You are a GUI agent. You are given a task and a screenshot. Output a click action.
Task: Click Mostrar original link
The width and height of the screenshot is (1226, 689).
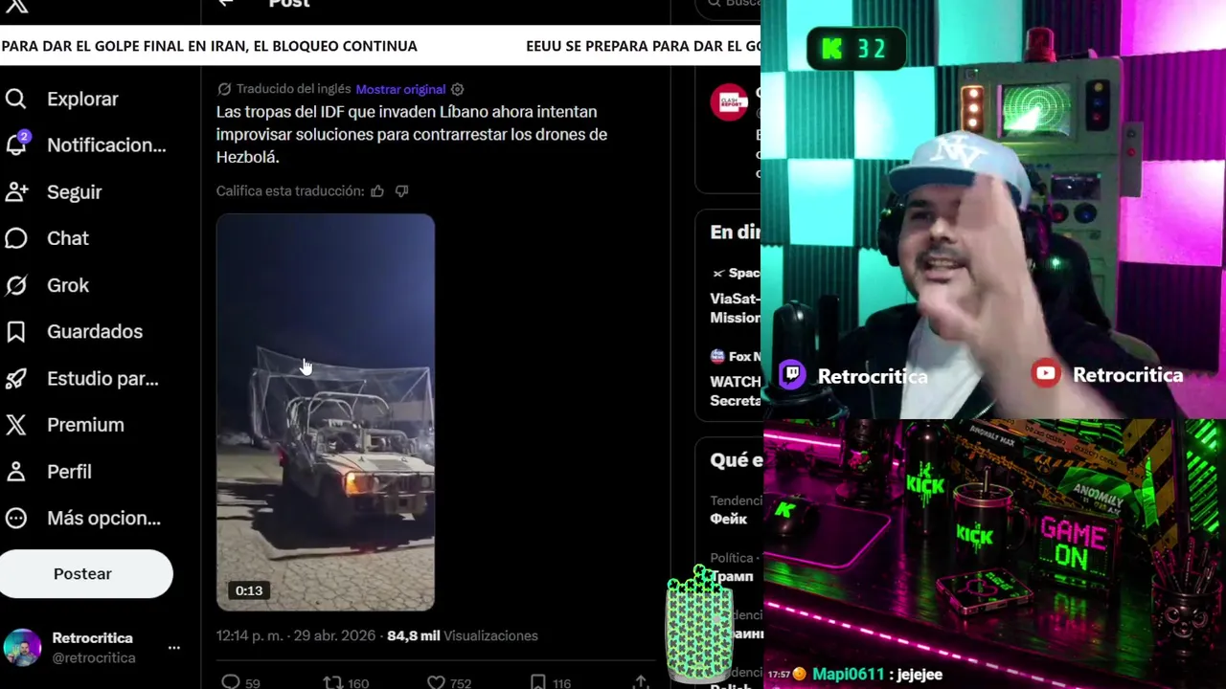400,89
